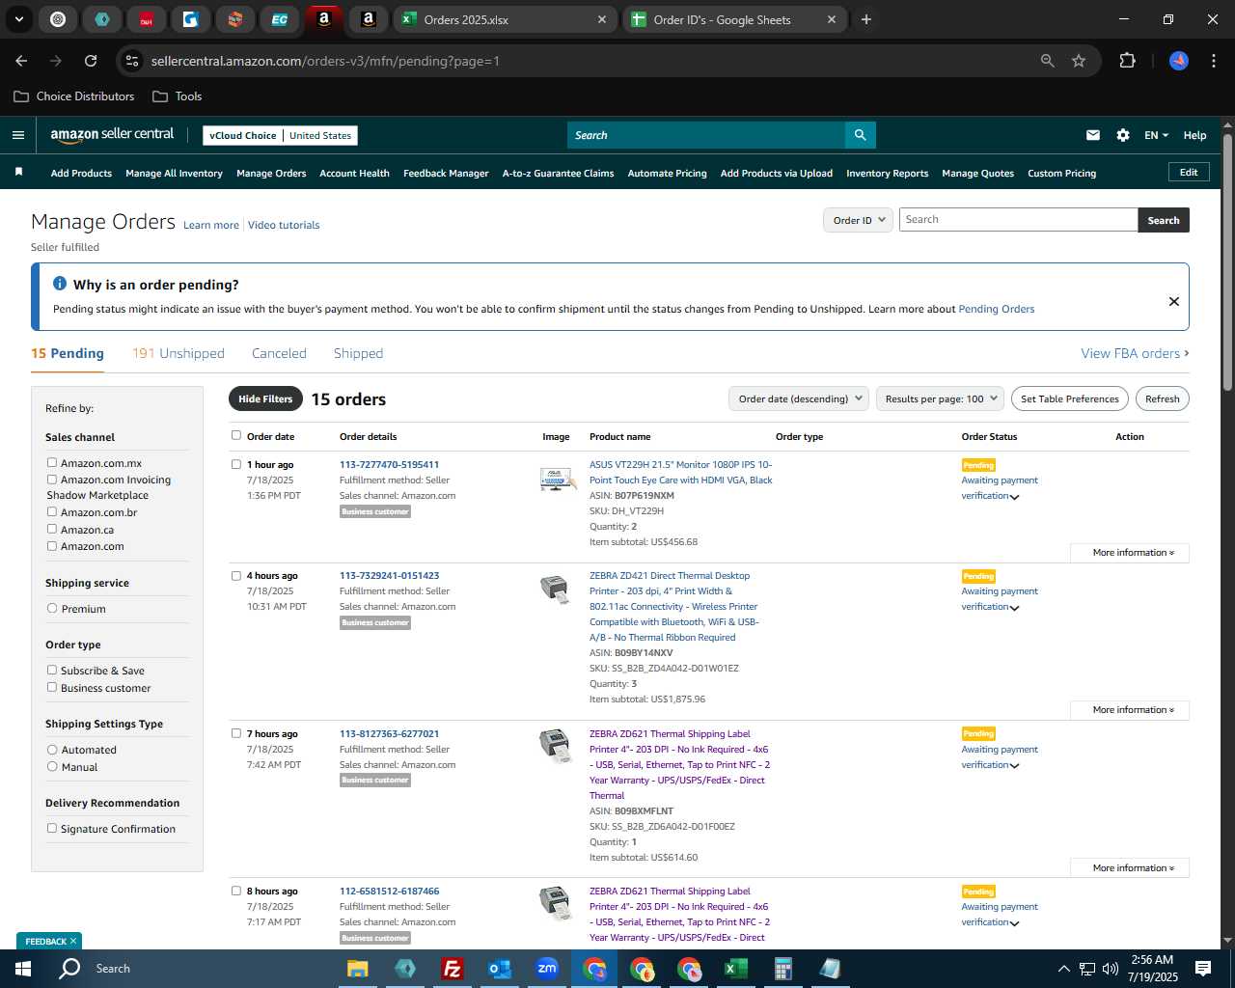The width and height of the screenshot is (1235, 988).
Task: Click the order search input field
Action: click(x=1018, y=220)
